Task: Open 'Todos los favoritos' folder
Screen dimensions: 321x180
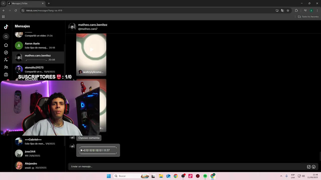Action: pyautogui.click(x=308, y=17)
